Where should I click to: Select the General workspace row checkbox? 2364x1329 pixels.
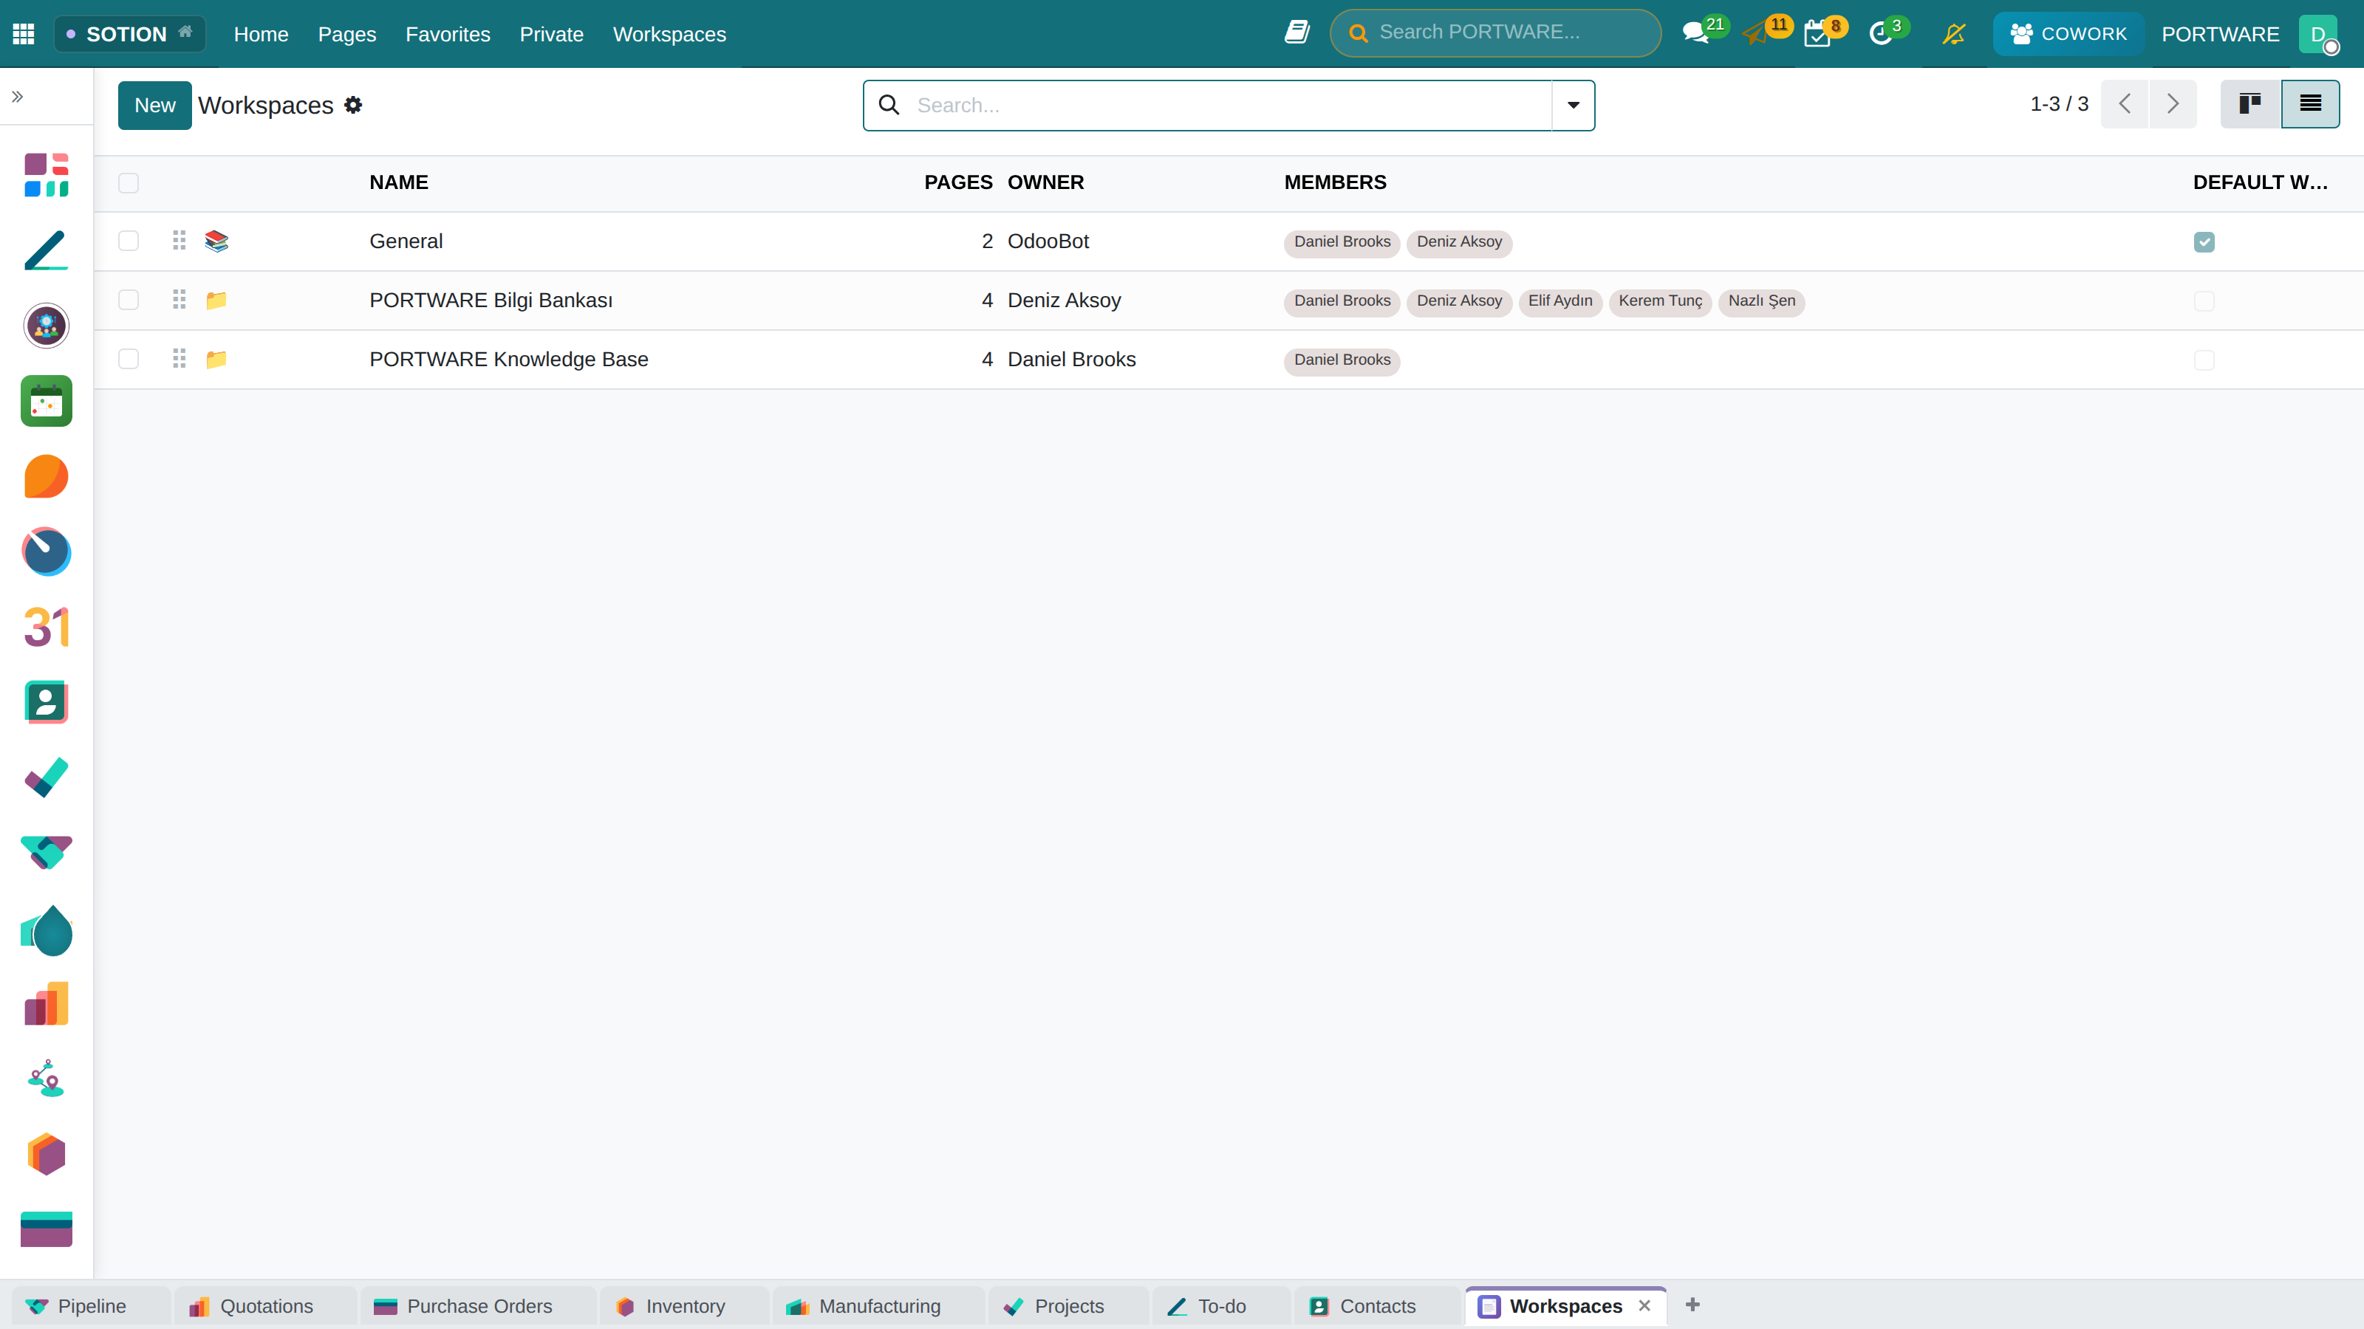129,241
